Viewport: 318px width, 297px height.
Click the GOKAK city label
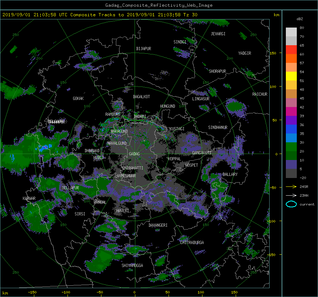pos(78,99)
